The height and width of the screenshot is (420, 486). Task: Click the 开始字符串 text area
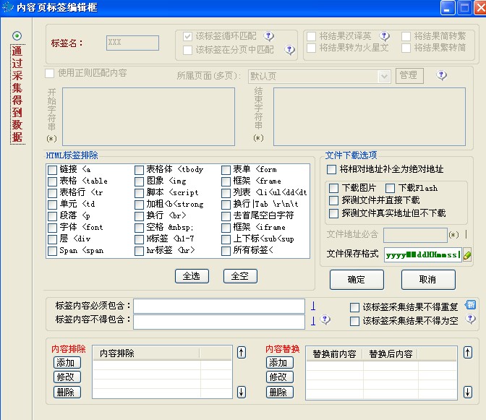149,117
